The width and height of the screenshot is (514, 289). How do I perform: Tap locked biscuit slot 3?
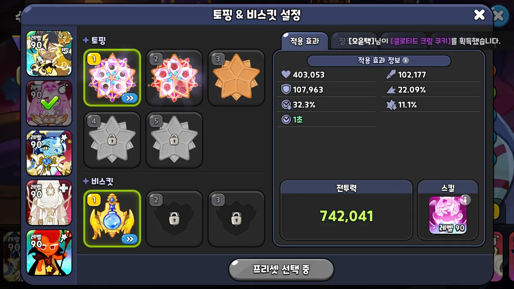pos(236,219)
